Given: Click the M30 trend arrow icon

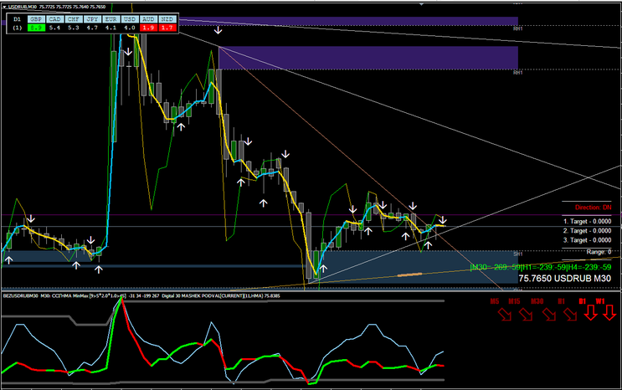Looking at the screenshot, I should click(549, 315).
